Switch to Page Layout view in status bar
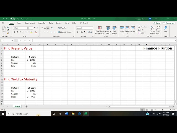 click(147, 110)
